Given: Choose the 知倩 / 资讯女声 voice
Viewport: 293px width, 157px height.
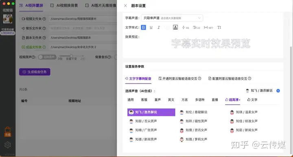Looking at the screenshot, I should coord(194,130).
